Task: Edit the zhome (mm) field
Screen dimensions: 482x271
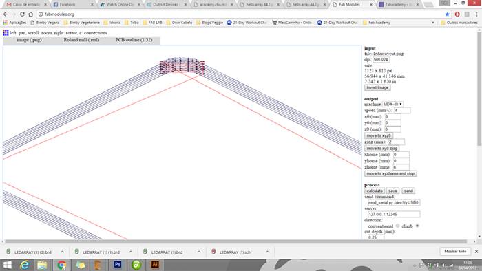Action: [401, 167]
